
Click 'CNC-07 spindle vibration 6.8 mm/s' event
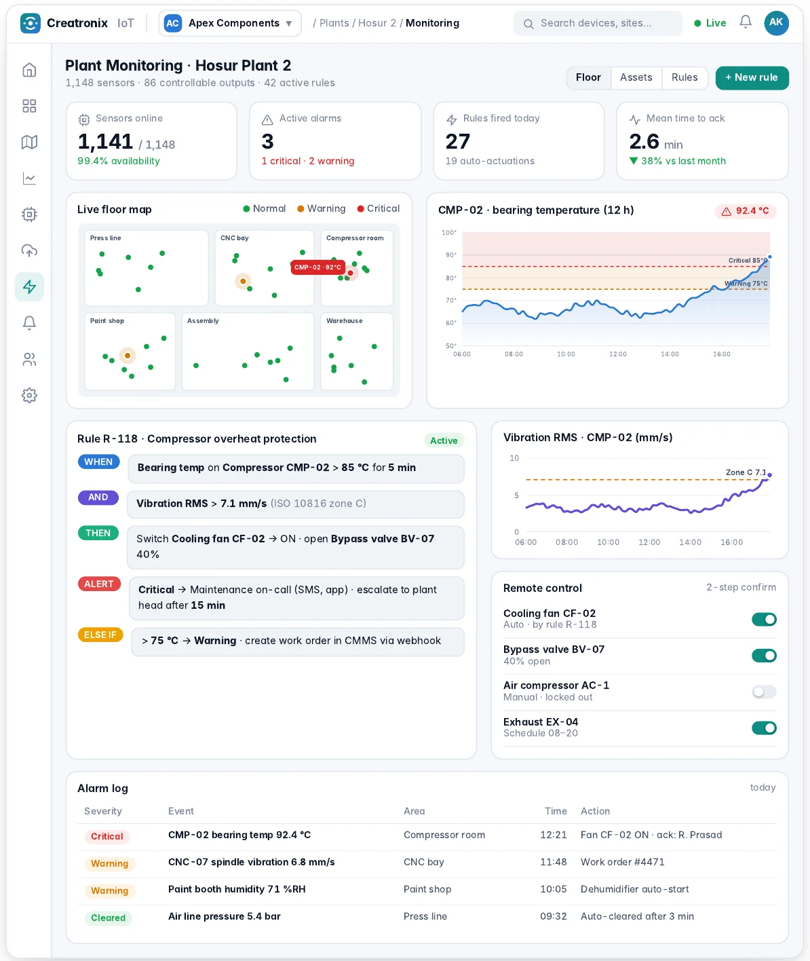pyautogui.click(x=252, y=862)
